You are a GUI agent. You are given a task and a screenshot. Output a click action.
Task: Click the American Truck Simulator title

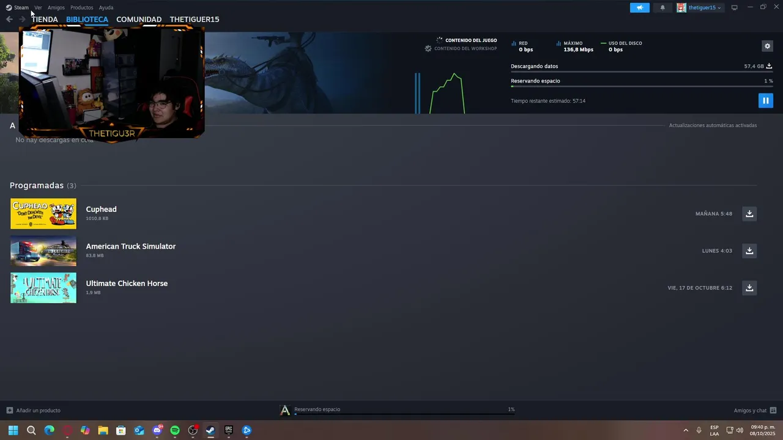(x=130, y=246)
